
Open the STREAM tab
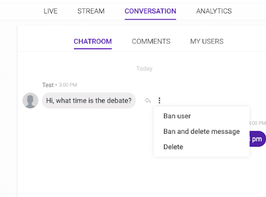point(91,11)
